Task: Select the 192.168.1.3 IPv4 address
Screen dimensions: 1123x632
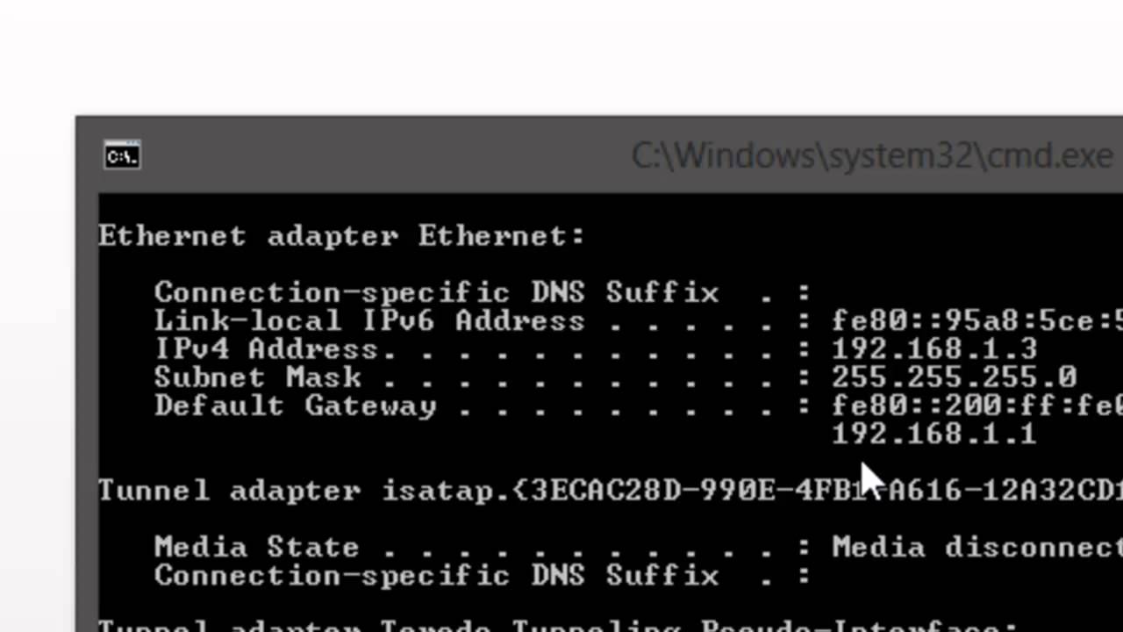Action: click(934, 349)
